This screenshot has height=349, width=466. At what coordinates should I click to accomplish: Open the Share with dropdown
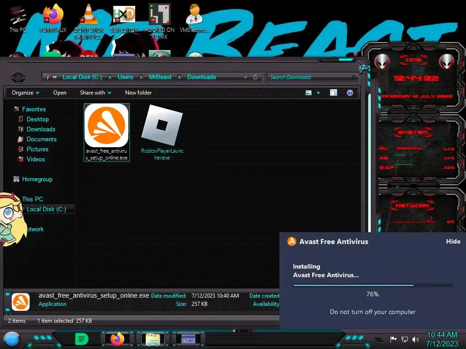(x=96, y=93)
